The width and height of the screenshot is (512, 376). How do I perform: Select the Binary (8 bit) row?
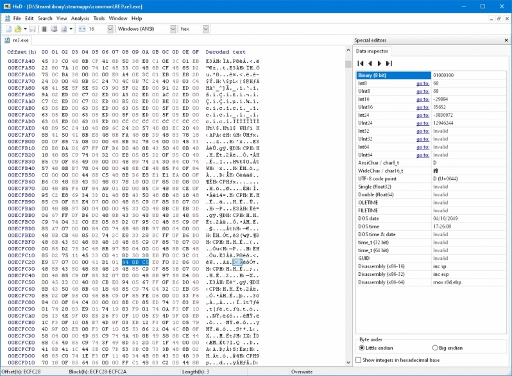tap(431, 76)
